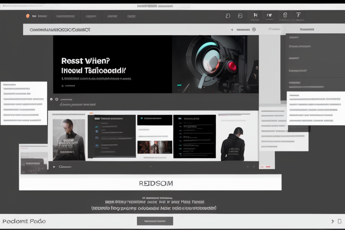
Task: Toggle the small circle below the hero banner
Action: click(x=51, y=99)
